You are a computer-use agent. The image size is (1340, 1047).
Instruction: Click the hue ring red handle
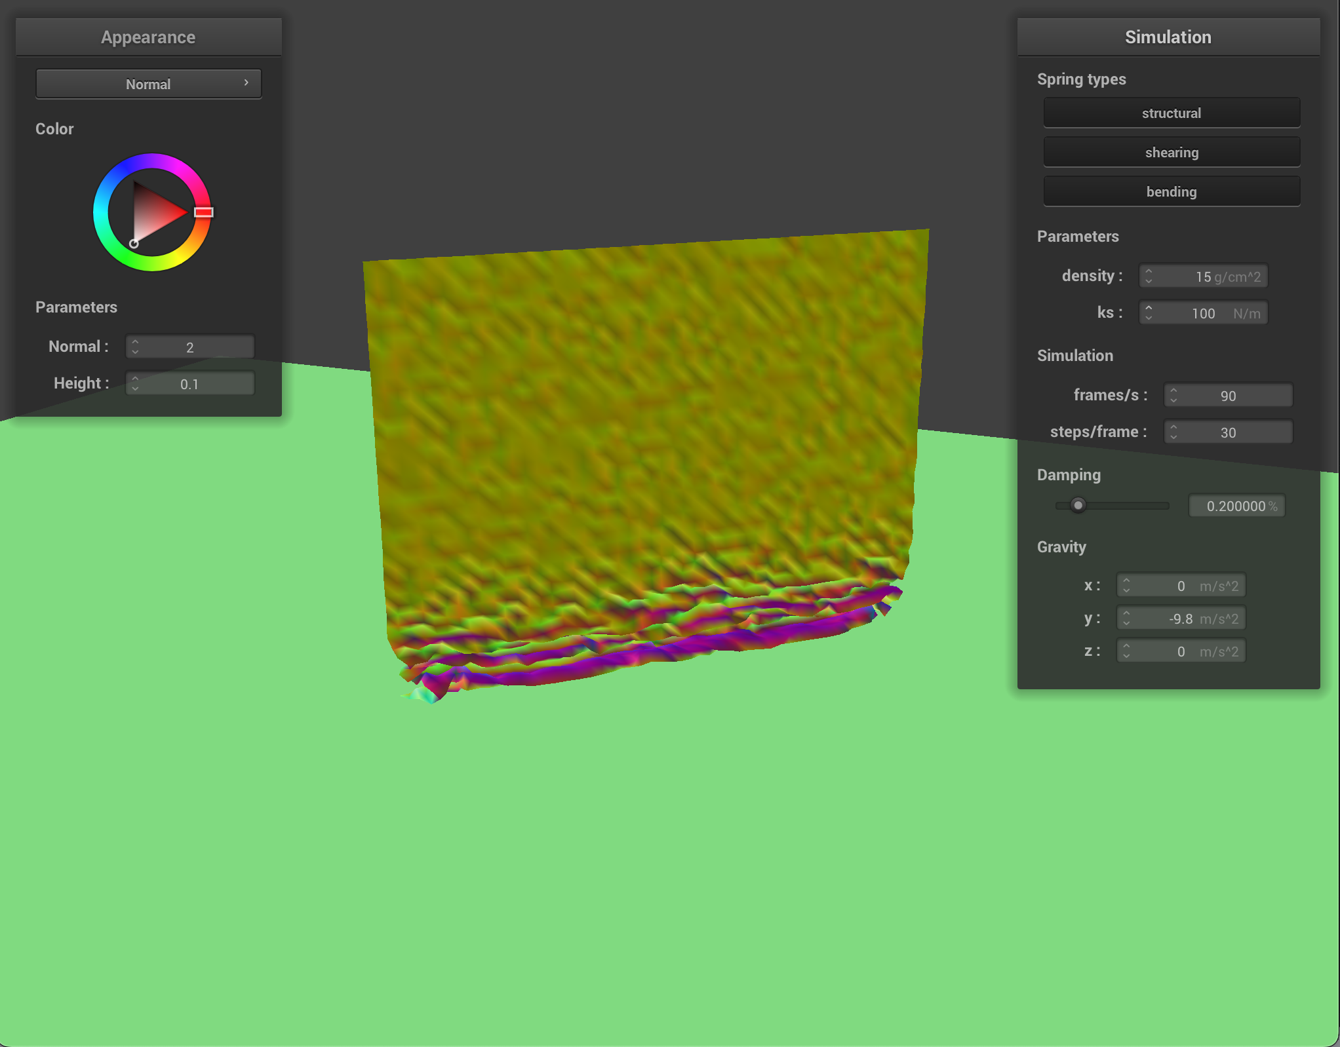[204, 212]
